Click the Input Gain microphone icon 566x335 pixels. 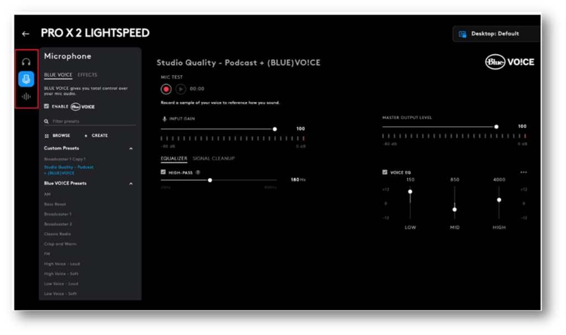point(164,119)
